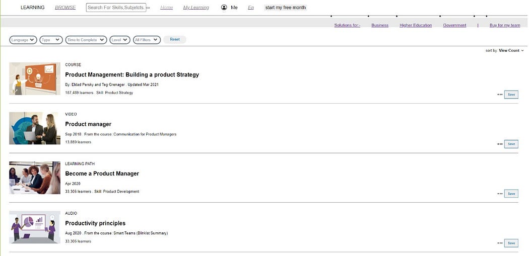Open Product Management course thumbnail
Image resolution: width=529 pixels, height=256 pixels.
[35, 79]
